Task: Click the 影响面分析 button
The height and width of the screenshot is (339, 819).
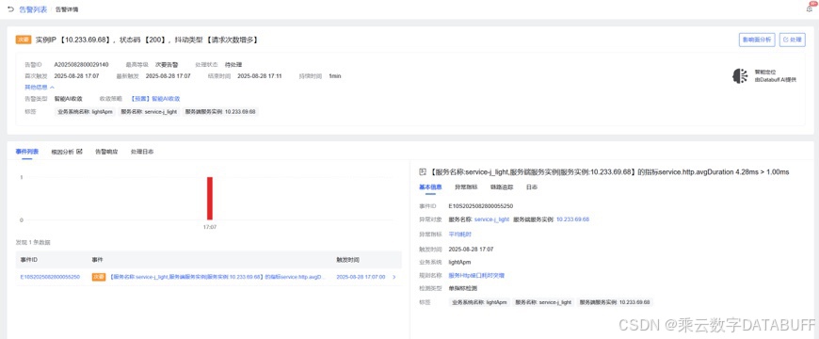Action: tap(757, 40)
